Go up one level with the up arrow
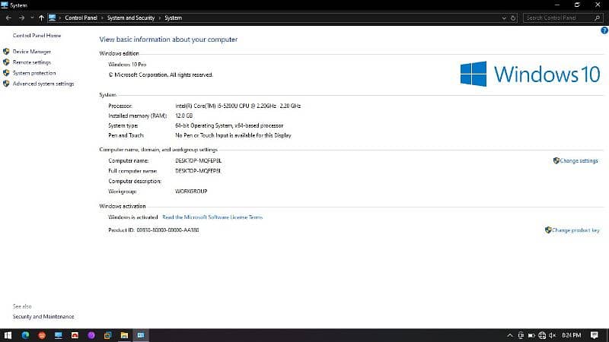This screenshot has width=609, height=342. (40, 17)
